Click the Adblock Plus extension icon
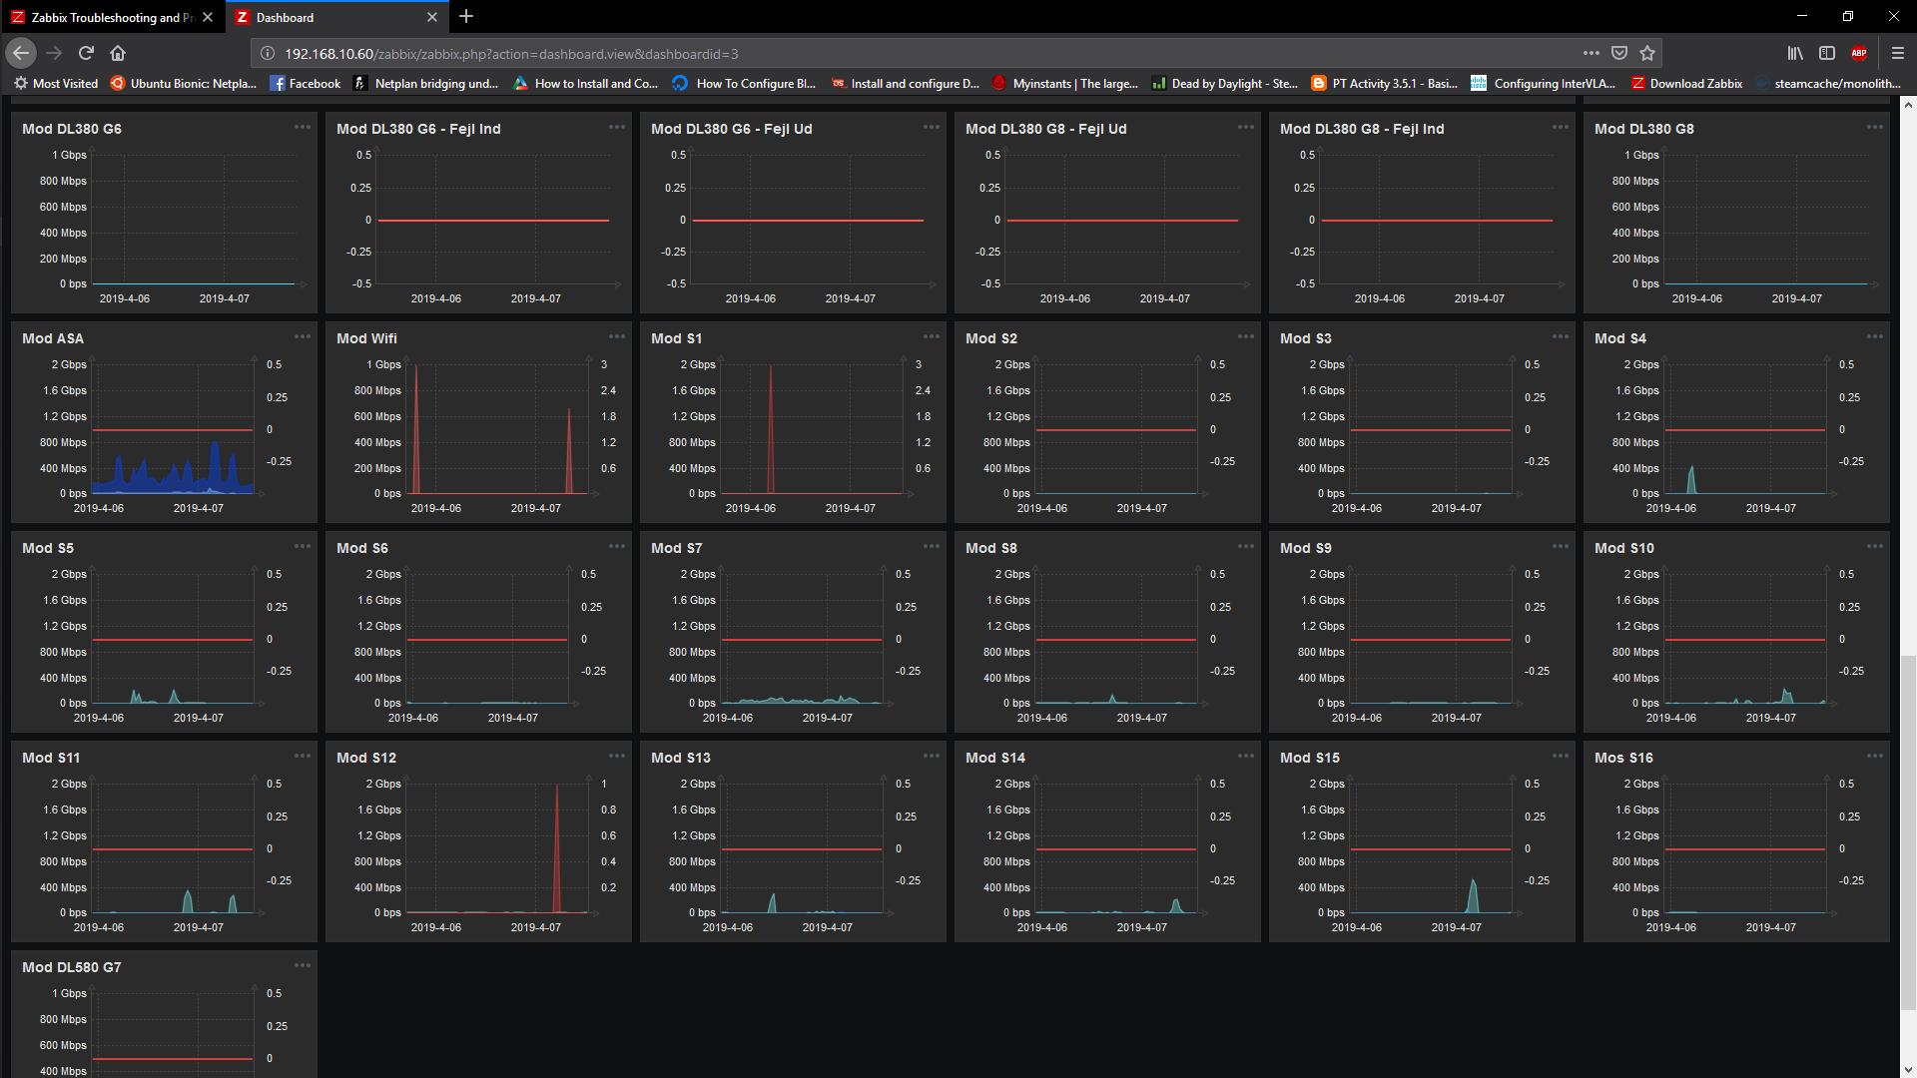 1859,53
